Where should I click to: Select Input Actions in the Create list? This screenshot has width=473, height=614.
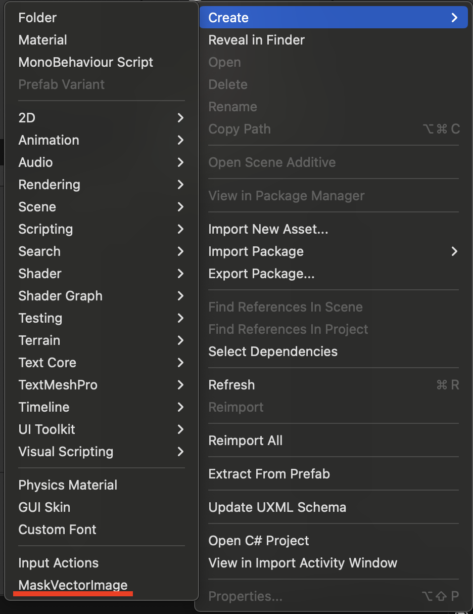pos(58,563)
